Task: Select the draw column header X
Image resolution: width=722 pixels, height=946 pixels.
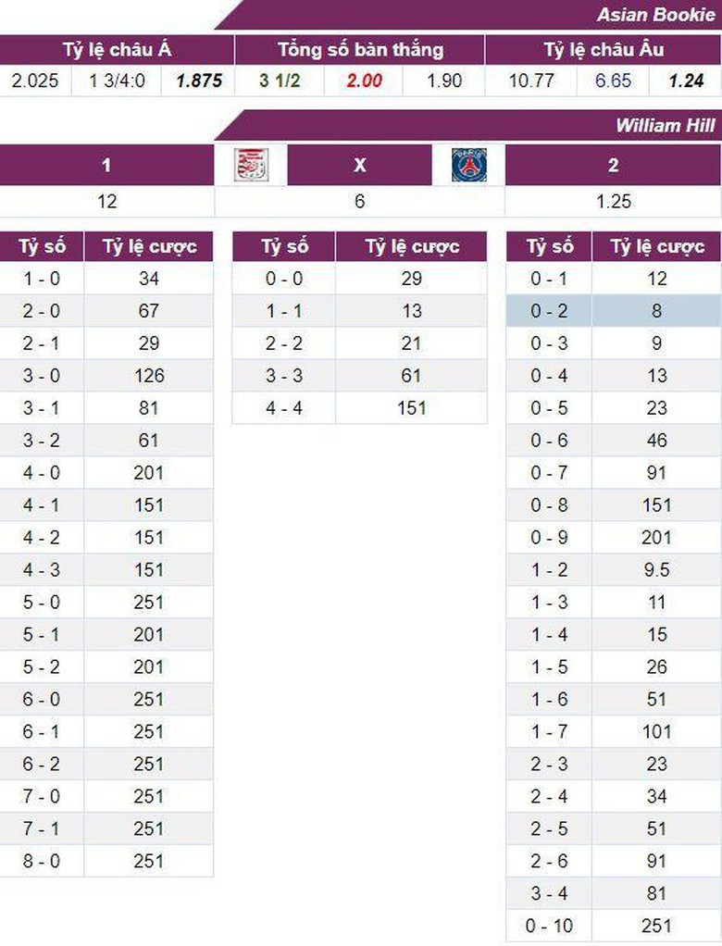Action: click(x=360, y=166)
